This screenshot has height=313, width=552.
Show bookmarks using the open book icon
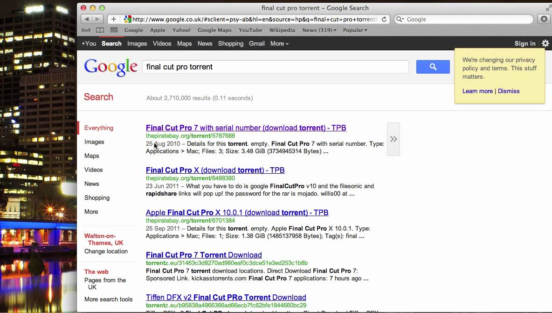tap(100, 30)
